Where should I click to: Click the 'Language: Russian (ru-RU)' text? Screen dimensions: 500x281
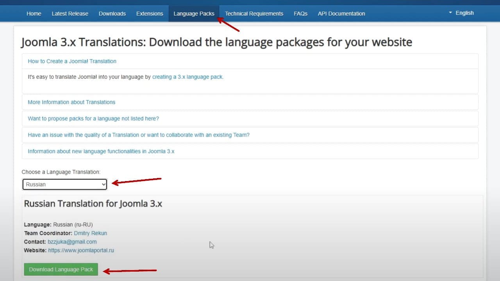point(58,224)
